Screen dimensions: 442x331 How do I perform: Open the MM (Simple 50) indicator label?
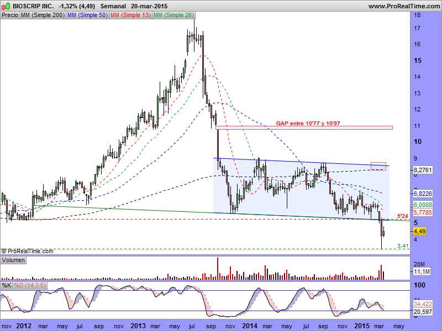pyautogui.click(x=87, y=15)
